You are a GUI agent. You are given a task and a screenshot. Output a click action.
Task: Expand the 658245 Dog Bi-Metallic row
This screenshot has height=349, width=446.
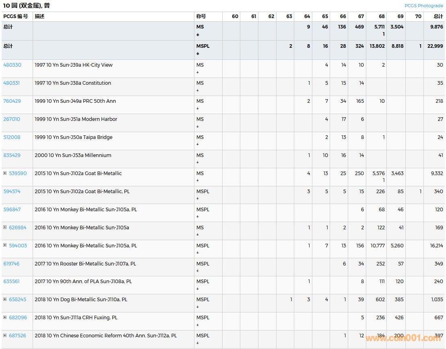tap(5, 299)
